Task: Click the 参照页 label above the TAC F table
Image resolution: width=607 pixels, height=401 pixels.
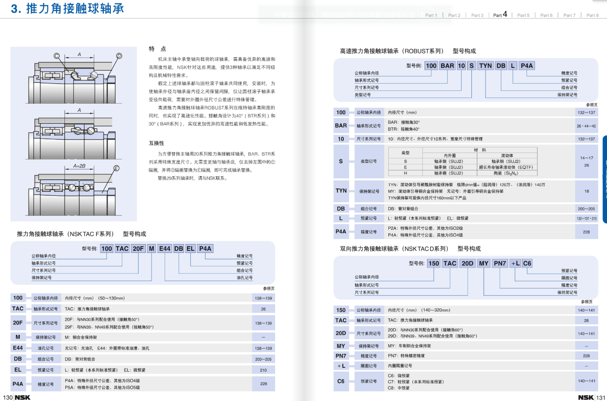Action: (269, 288)
